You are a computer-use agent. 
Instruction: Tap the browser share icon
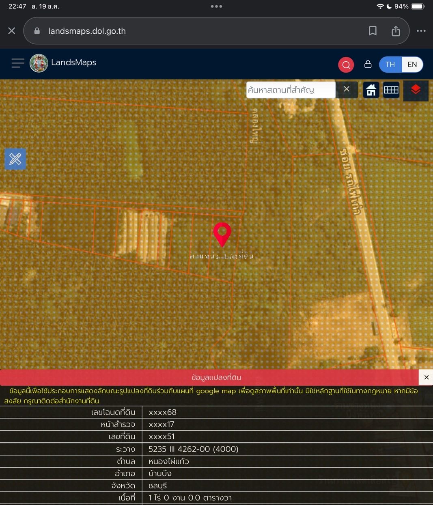point(396,31)
